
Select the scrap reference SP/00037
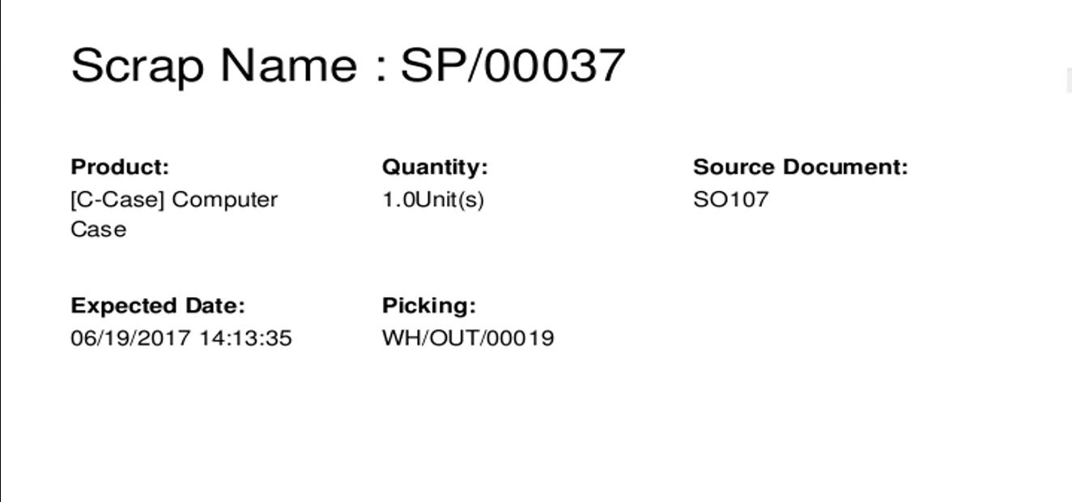[513, 66]
